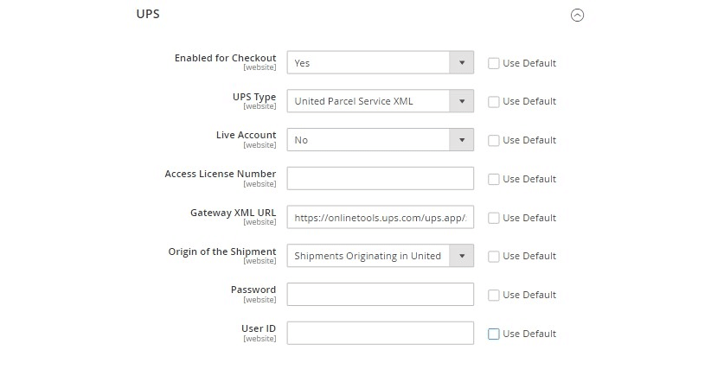Check Use Default for Enabled for Checkout
Image resolution: width=724 pixels, height=382 pixels.
pyautogui.click(x=494, y=63)
